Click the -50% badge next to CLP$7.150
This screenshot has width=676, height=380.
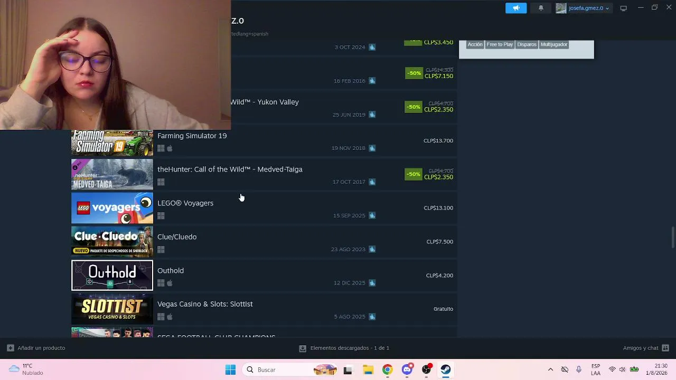(414, 73)
